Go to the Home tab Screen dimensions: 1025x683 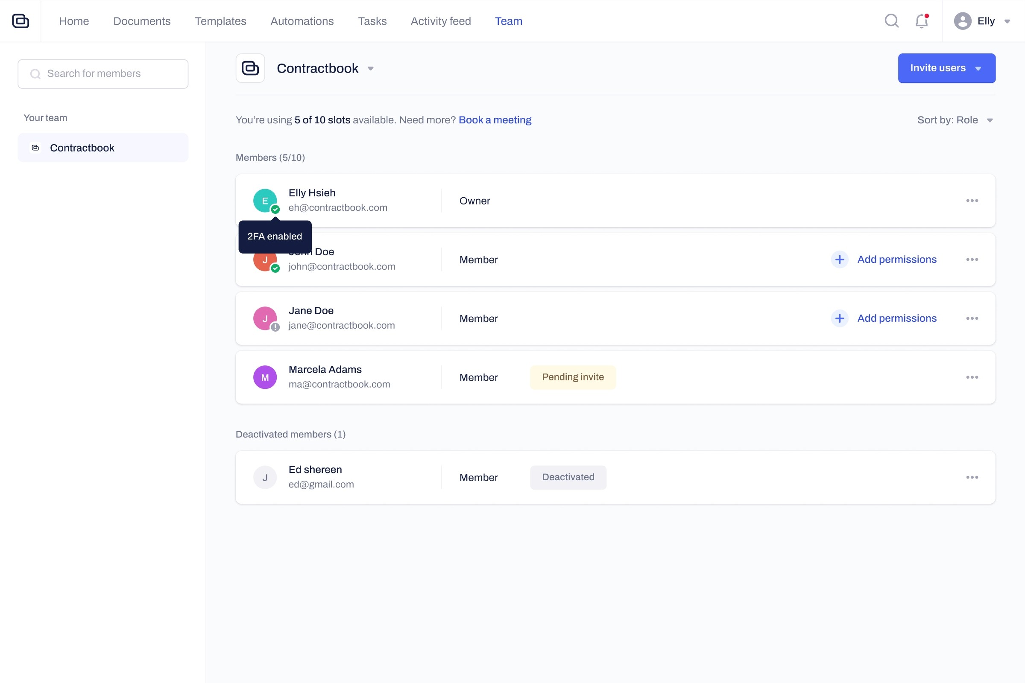click(73, 21)
